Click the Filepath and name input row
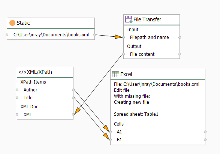220x154 pixels. pos(151,37)
